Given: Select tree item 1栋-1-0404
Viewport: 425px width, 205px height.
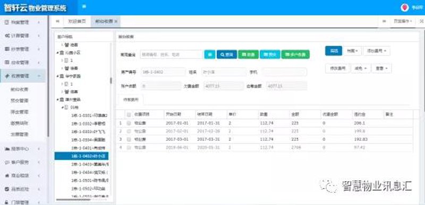Looking at the screenshot, I should (x=89, y=172).
